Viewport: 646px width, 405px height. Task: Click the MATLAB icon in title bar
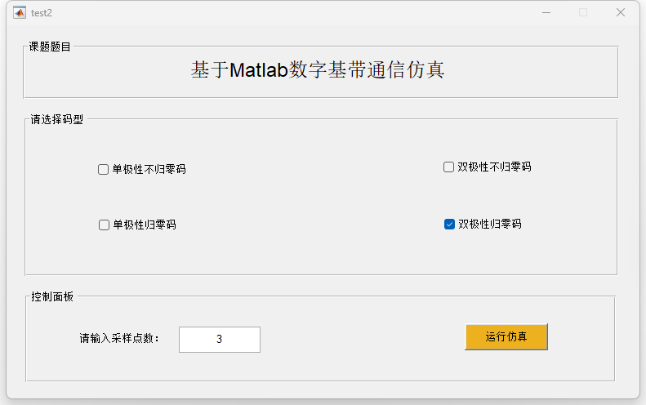tap(19, 12)
